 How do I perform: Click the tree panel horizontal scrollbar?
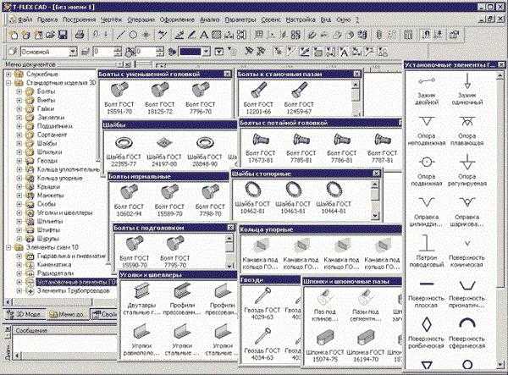[53, 302]
